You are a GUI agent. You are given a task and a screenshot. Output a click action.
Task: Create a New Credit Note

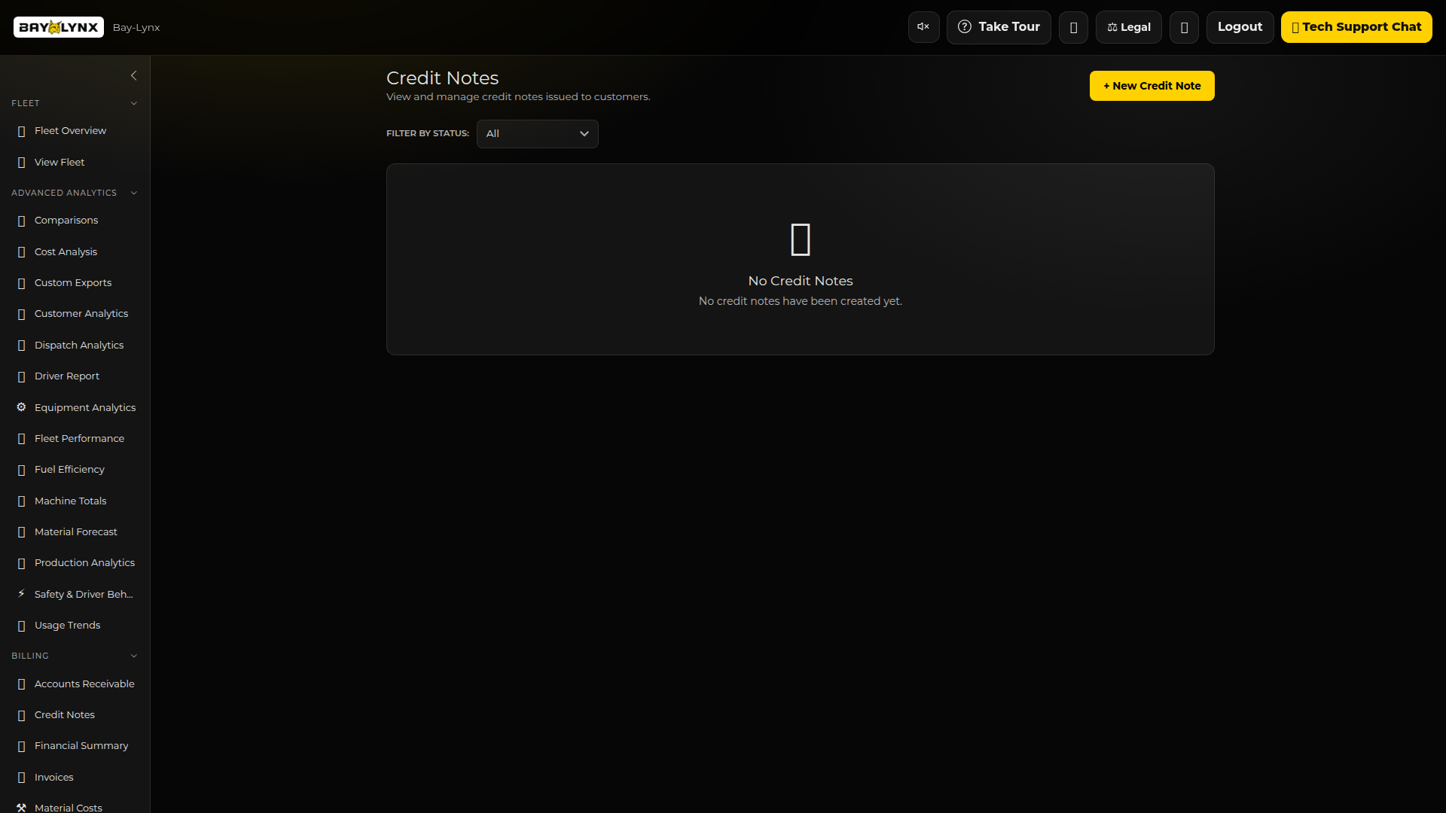tap(1152, 86)
